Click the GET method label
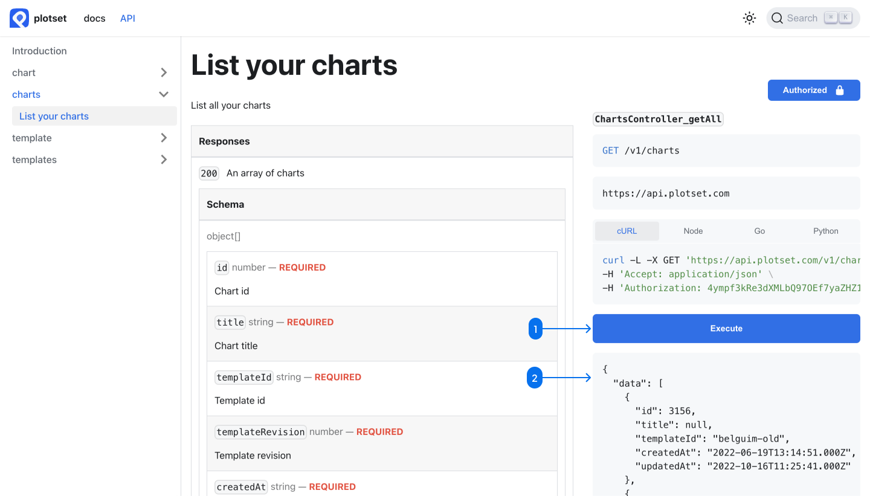Viewport: 870px width, 496px height. tap(610, 150)
